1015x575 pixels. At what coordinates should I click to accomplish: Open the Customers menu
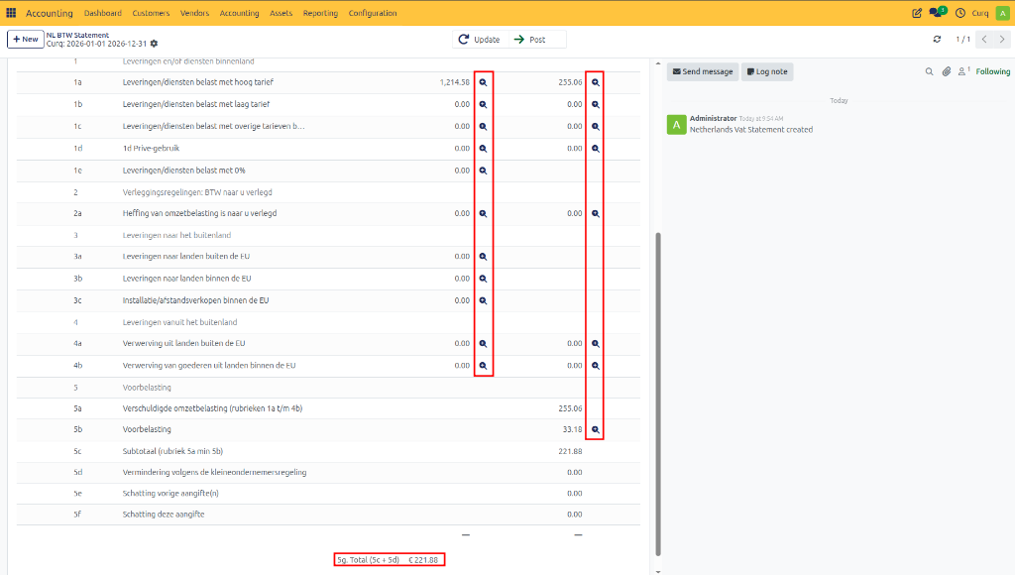(151, 13)
